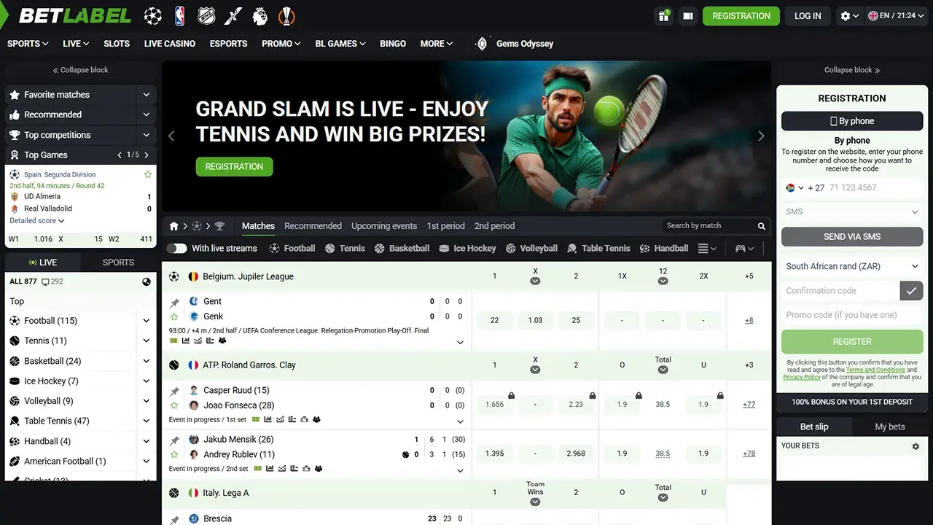
Task: Expand Detailed score for Almeria match
Action: coord(37,221)
